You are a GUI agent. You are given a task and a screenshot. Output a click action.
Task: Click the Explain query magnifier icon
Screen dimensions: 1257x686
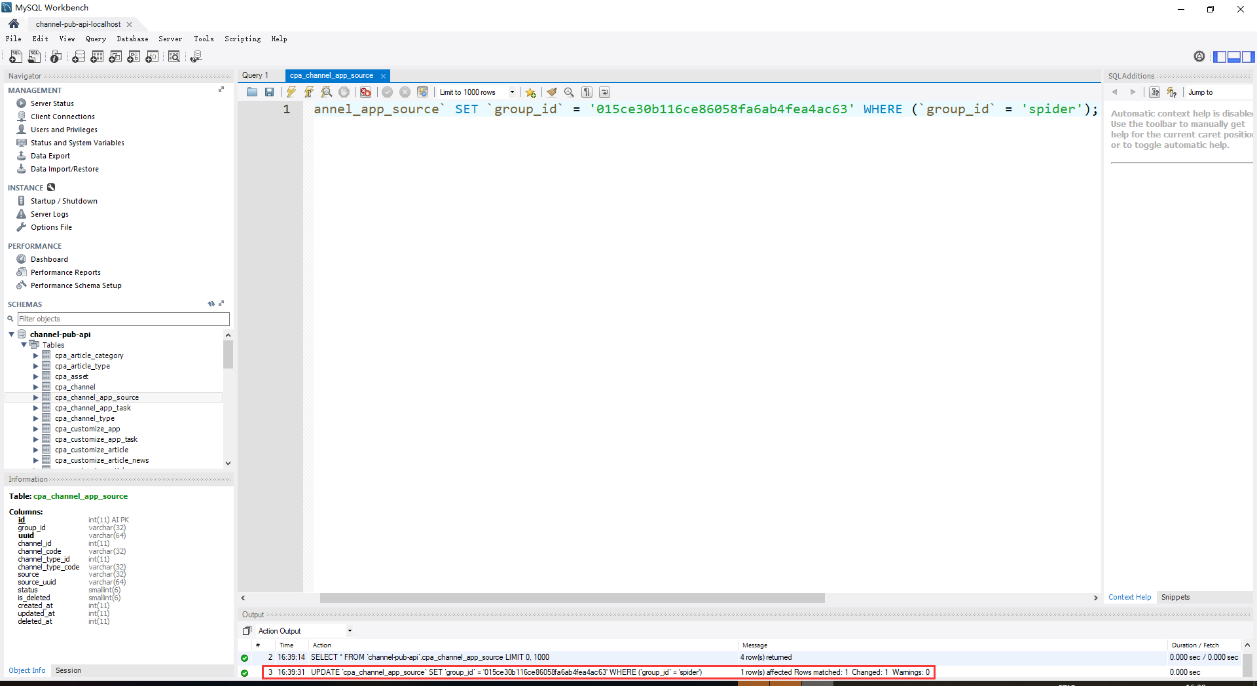tap(326, 92)
